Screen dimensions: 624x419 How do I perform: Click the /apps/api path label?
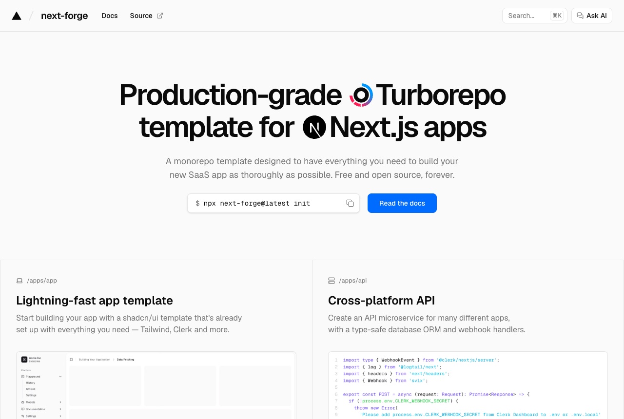point(353,281)
